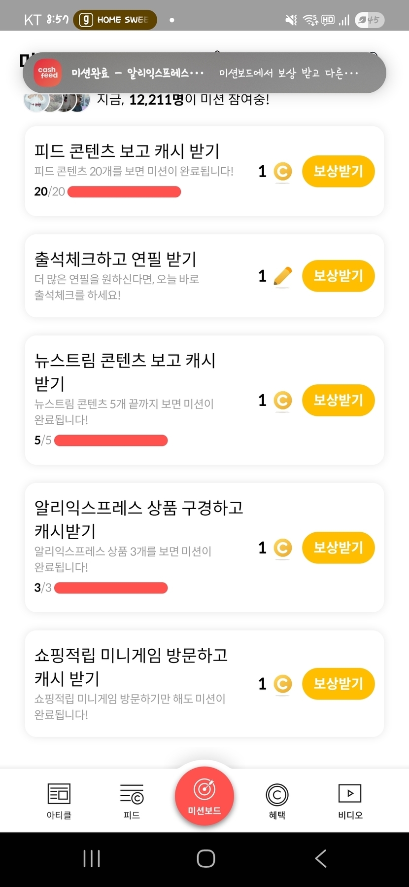This screenshot has height=887, width=409.
Task: Tap the 20/20 progress bar for 피드 콘텐츠
Action: (x=124, y=192)
